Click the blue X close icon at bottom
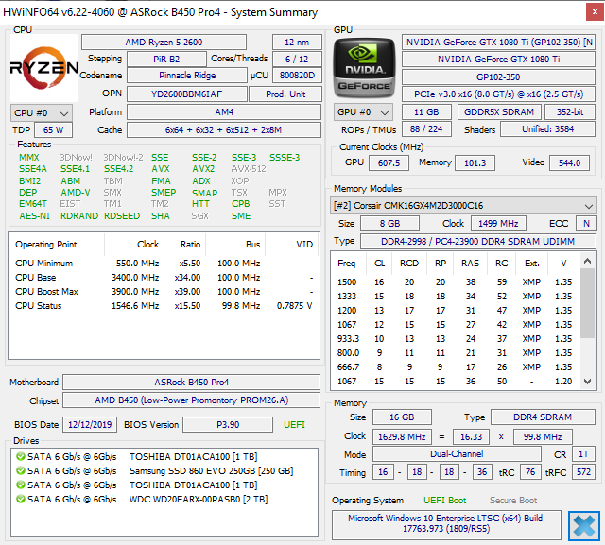This screenshot has height=545, width=605. point(584,526)
